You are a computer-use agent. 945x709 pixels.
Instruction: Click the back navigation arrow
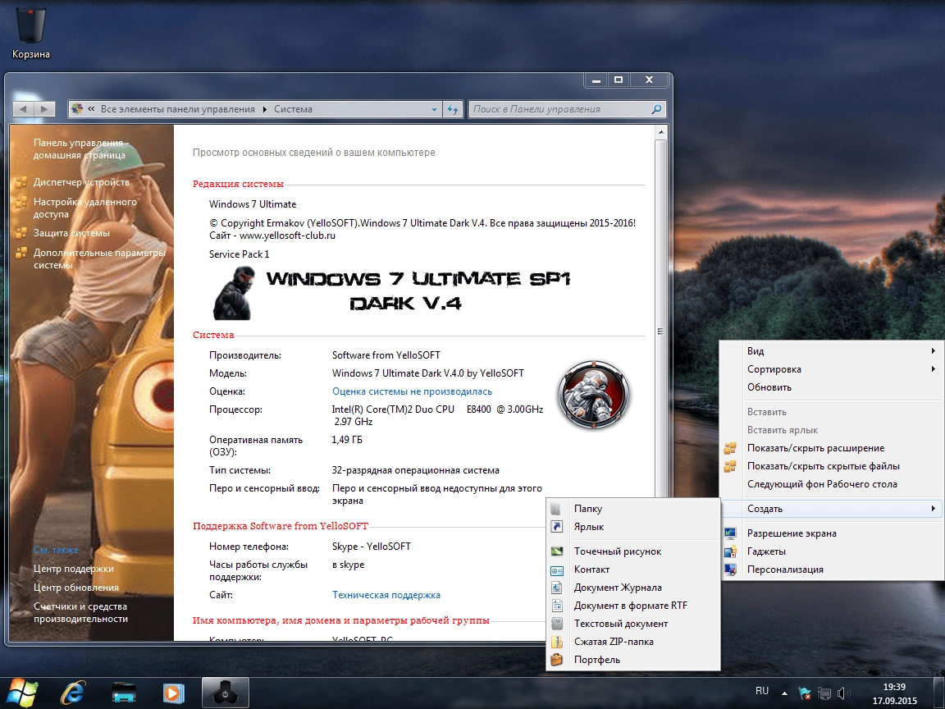click(23, 109)
